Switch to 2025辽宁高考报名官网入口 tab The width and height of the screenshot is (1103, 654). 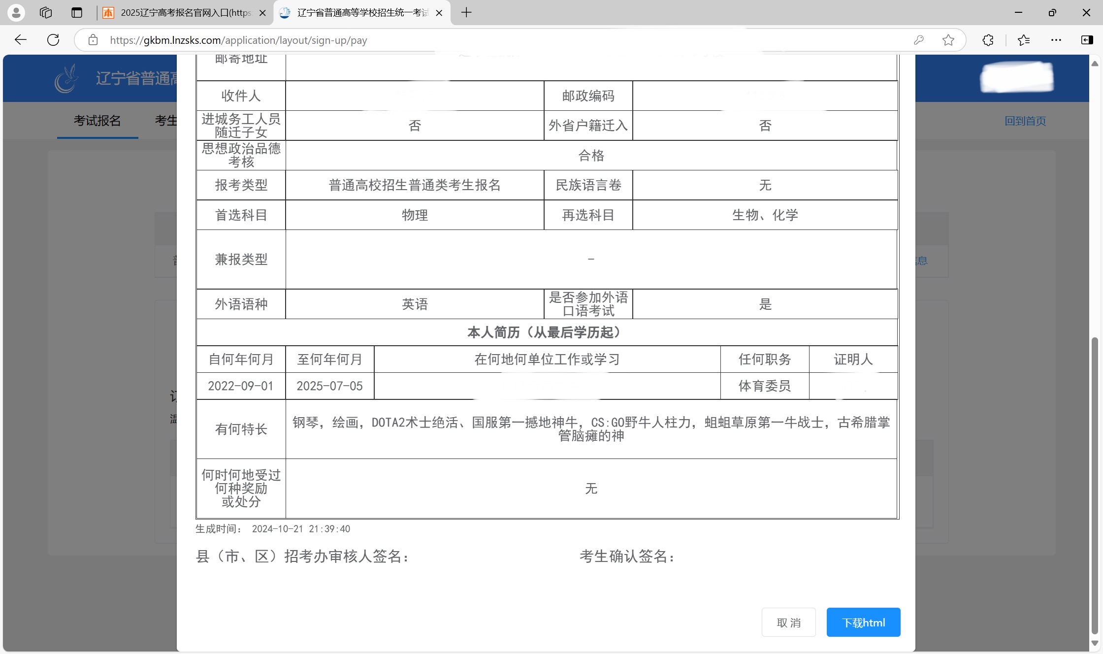185,13
